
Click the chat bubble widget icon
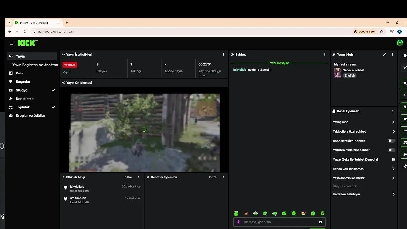pos(405,119)
